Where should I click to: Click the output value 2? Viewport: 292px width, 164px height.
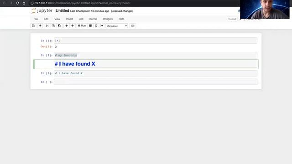(x=56, y=46)
